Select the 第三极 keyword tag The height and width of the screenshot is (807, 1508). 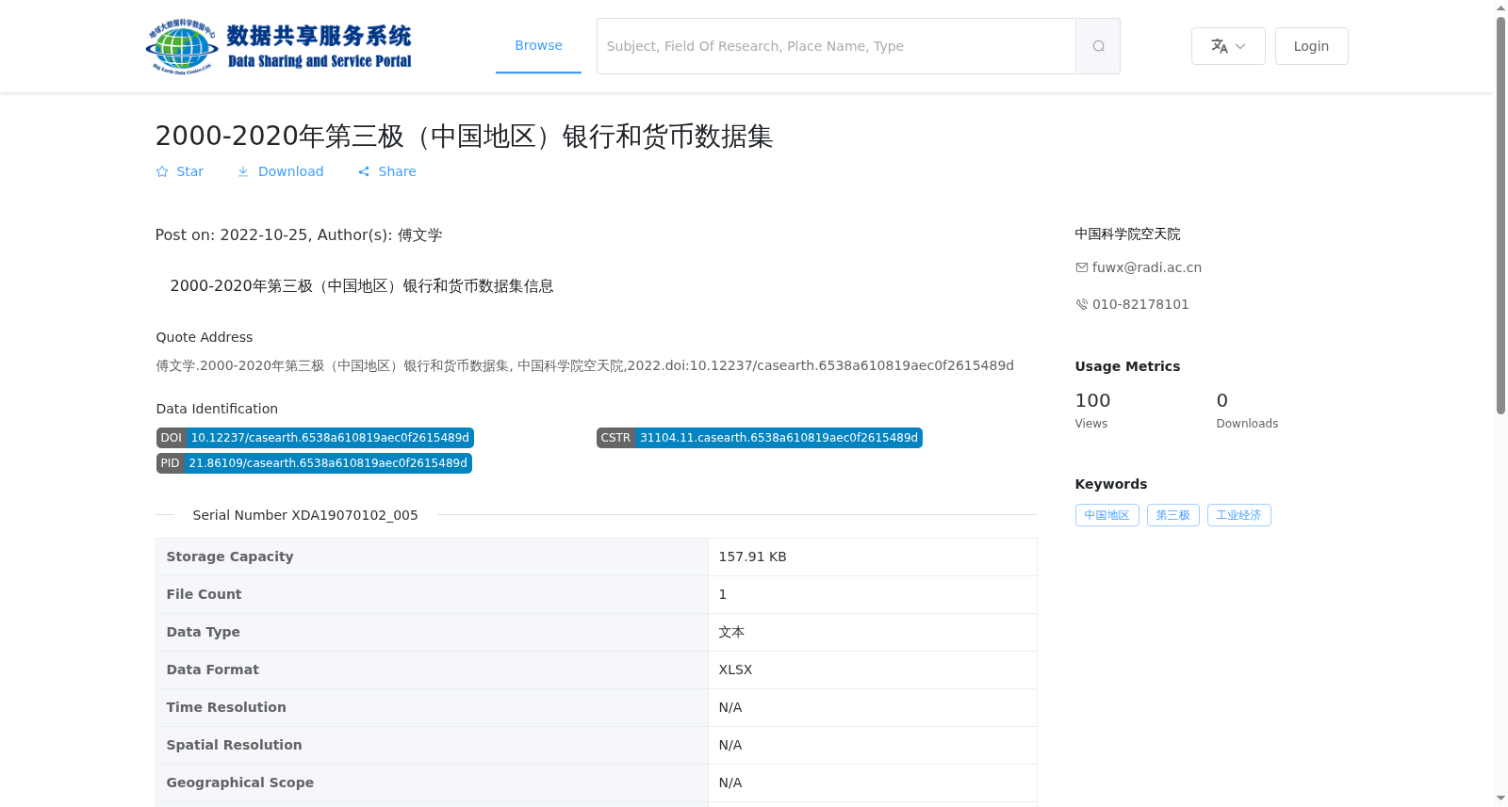click(1172, 515)
